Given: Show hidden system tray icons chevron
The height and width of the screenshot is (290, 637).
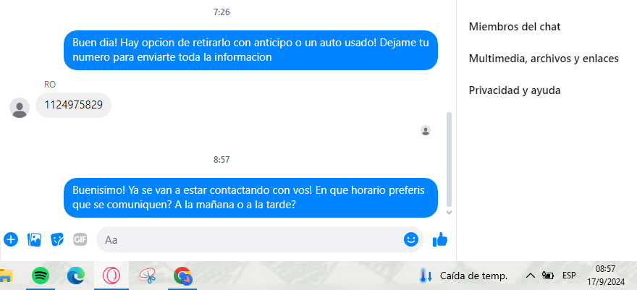Looking at the screenshot, I should (x=530, y=276).
